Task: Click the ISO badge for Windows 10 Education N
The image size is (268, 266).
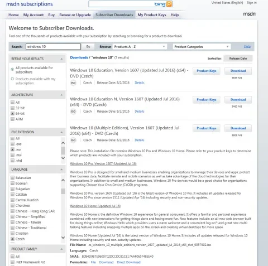Action: tap(73, 112)
